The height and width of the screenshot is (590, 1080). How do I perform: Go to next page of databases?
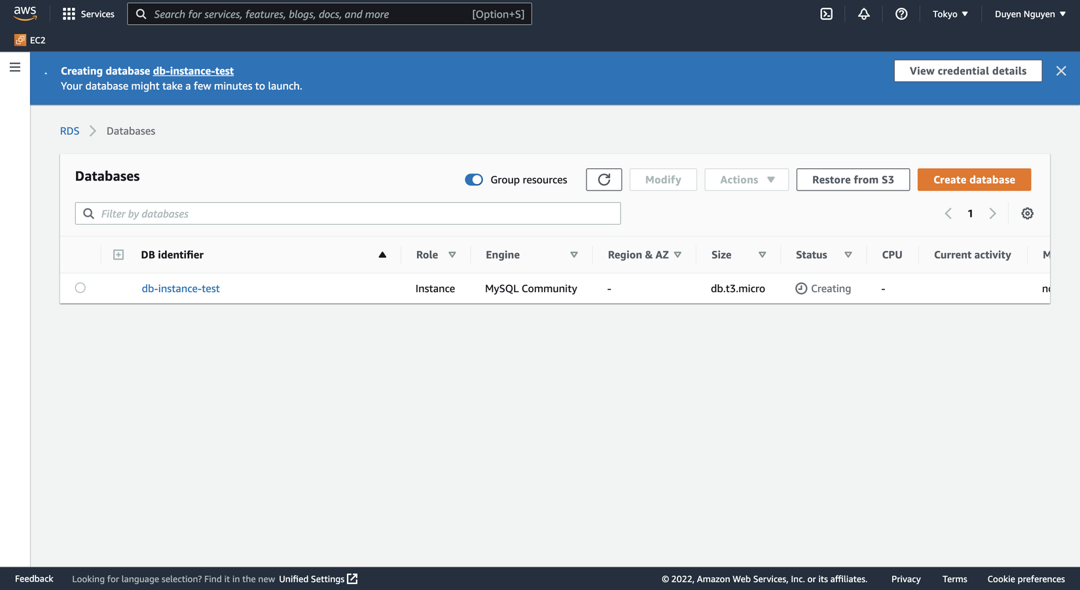tap(993, 213)
